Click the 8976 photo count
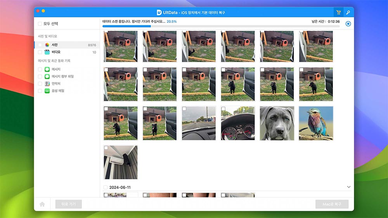The height and width of the screenshot is (218, 388). 92,45
